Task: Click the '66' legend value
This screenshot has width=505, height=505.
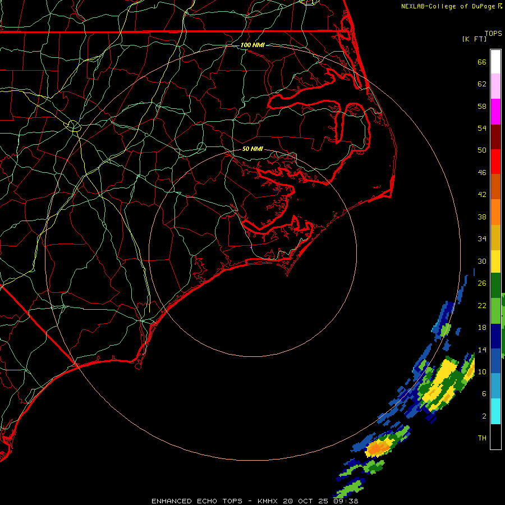Action: tap(482, 62)
